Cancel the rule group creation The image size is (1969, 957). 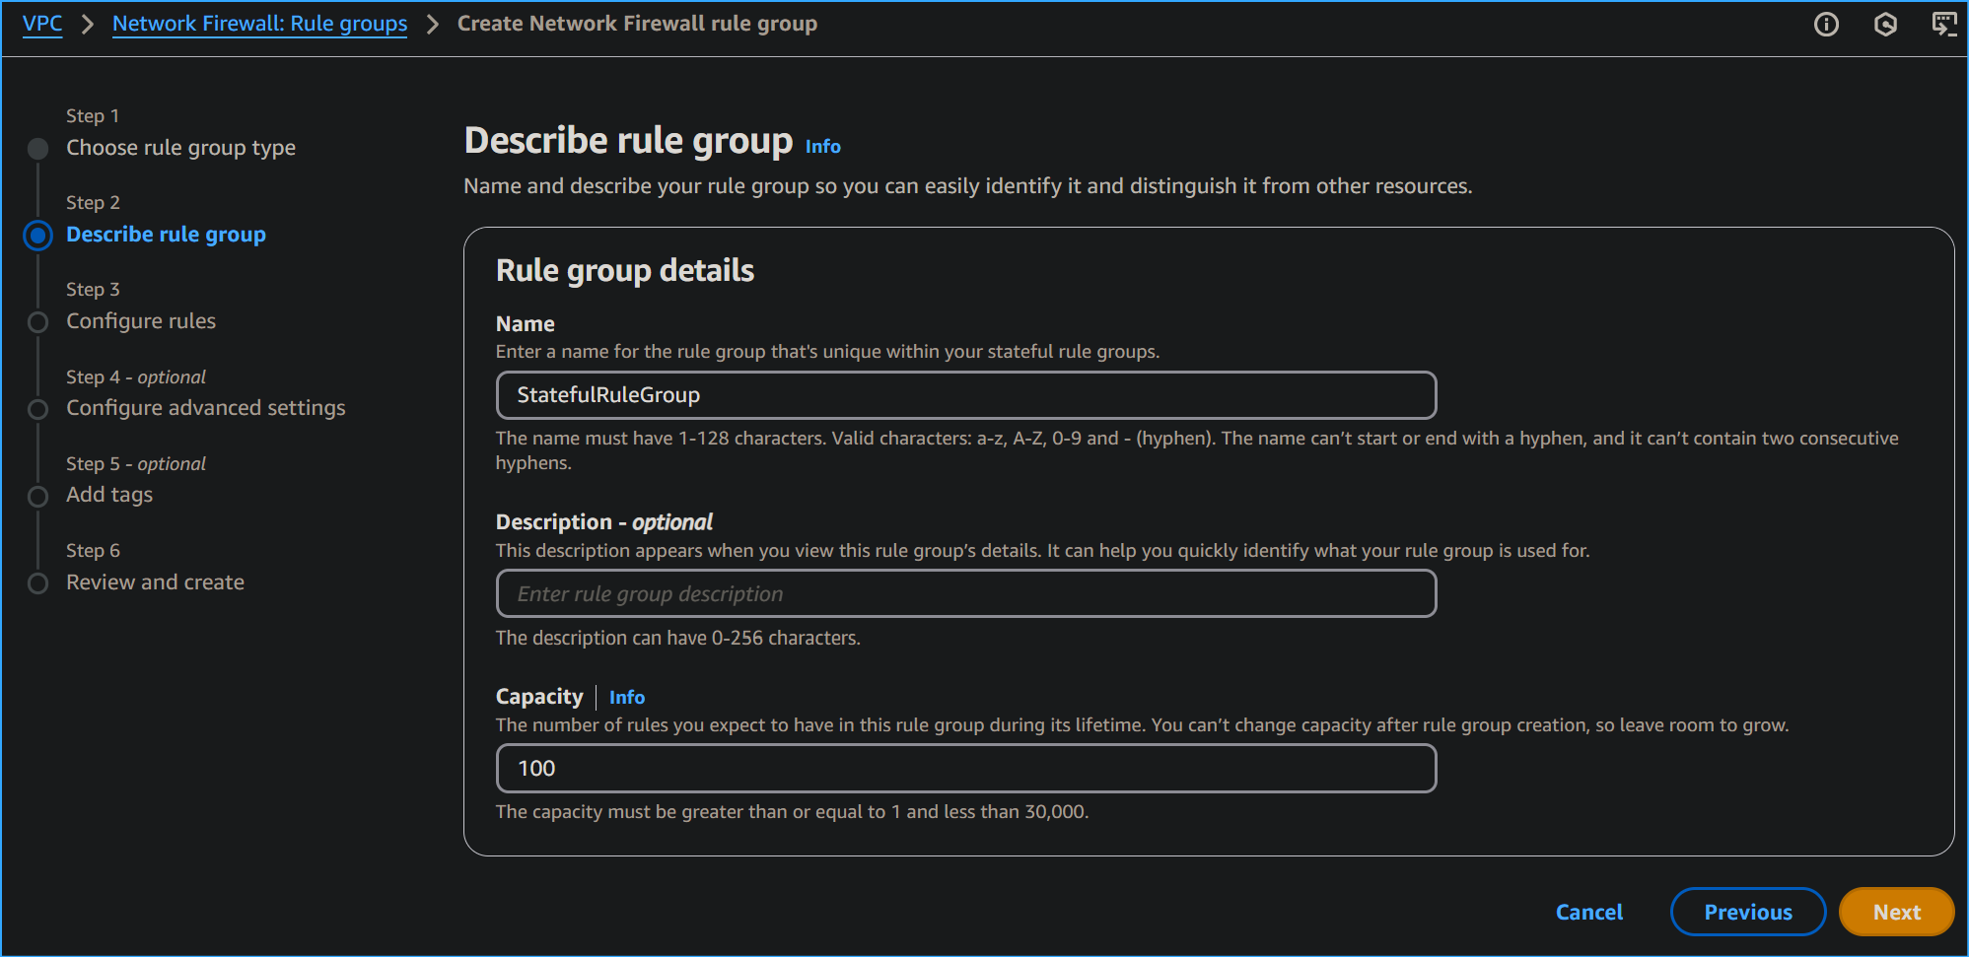click(x=1588, y=912)
